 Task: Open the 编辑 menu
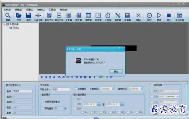[x=18, y=10]
